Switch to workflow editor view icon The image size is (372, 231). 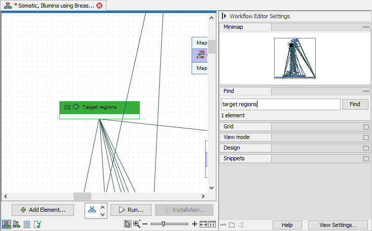click(x=6, y=224)
